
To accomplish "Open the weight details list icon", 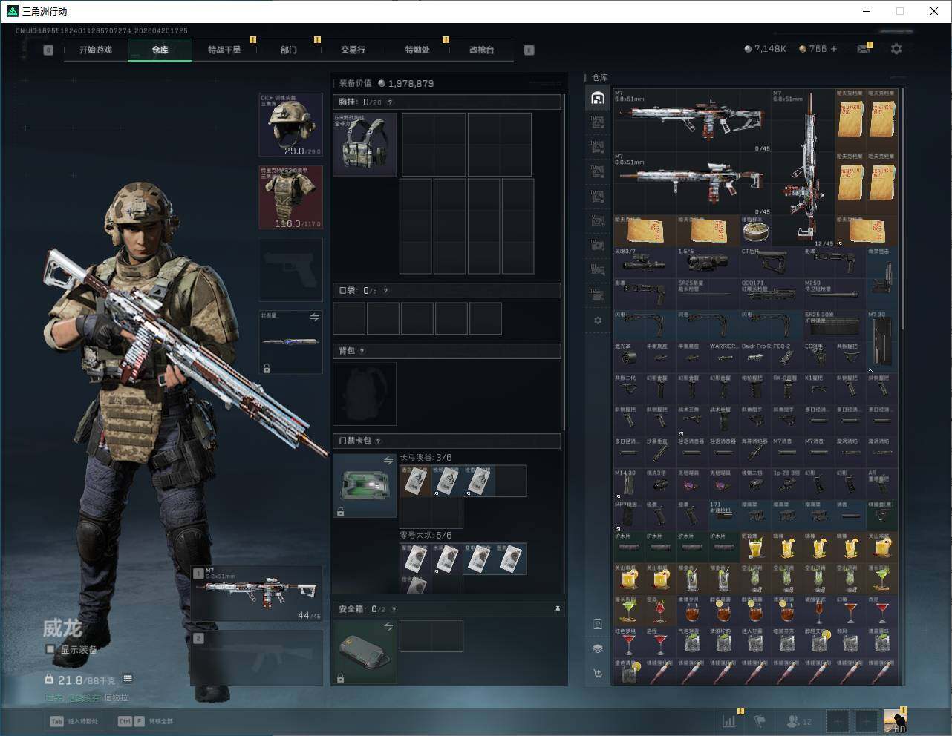I will 128,678.
